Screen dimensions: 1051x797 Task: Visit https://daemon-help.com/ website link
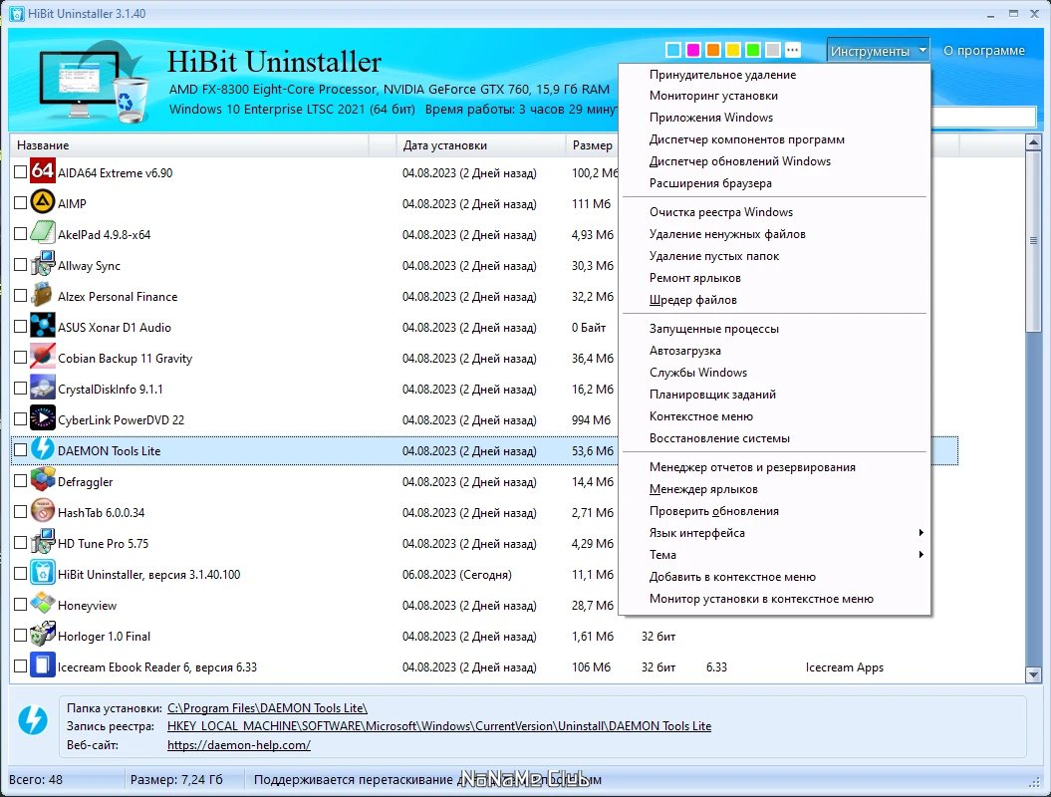pos(239,745)
